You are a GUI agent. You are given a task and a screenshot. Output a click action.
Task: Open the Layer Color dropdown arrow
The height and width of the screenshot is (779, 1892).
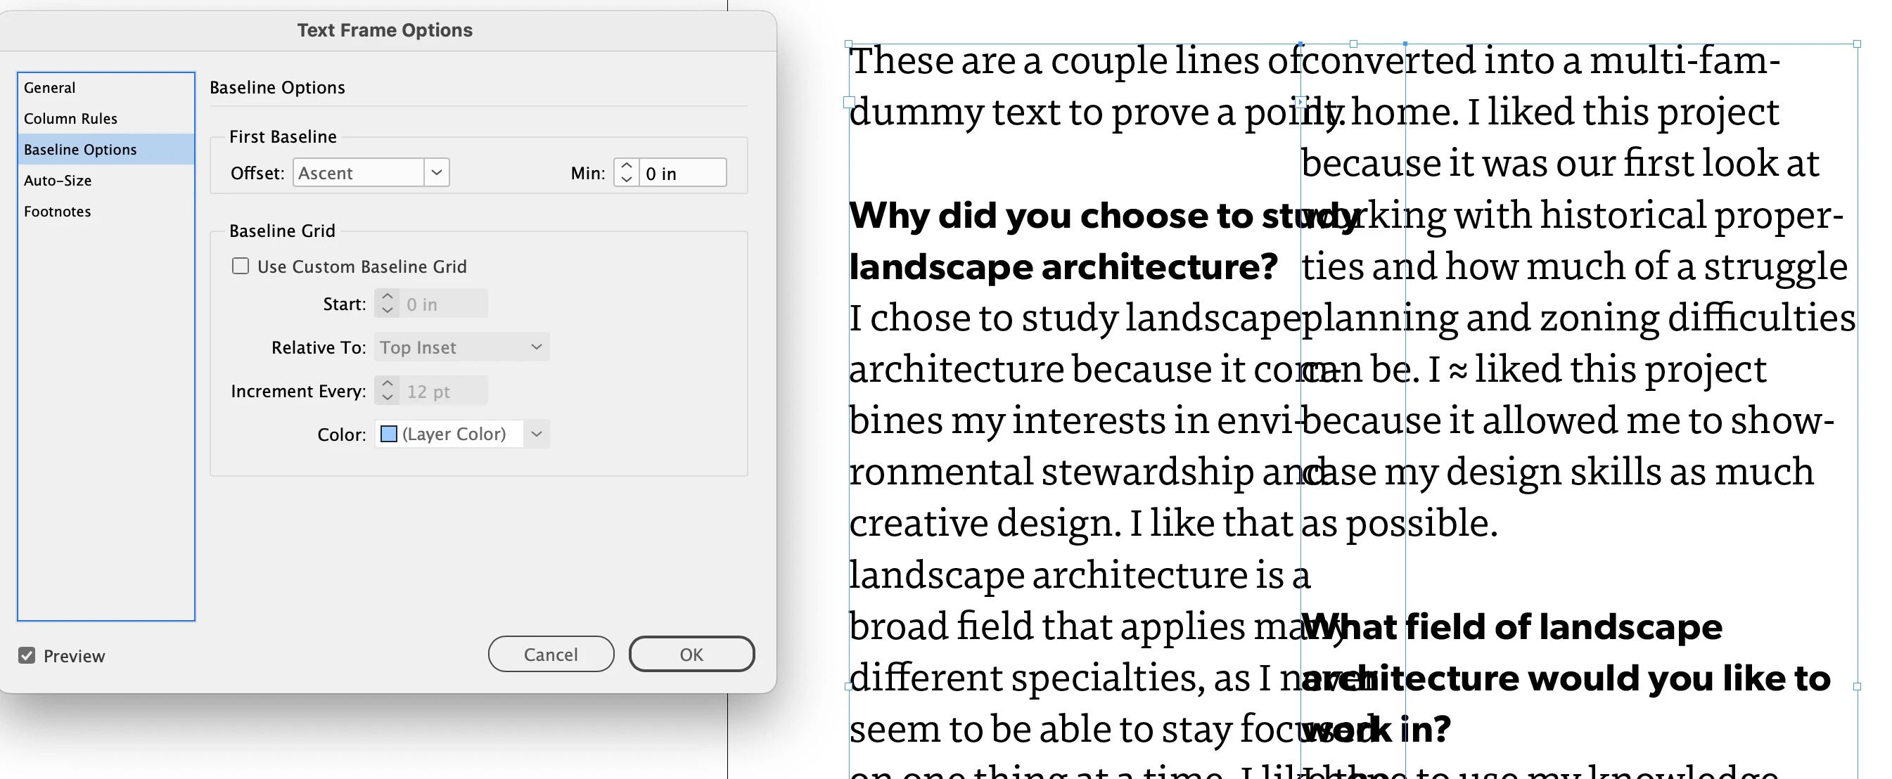536,434
